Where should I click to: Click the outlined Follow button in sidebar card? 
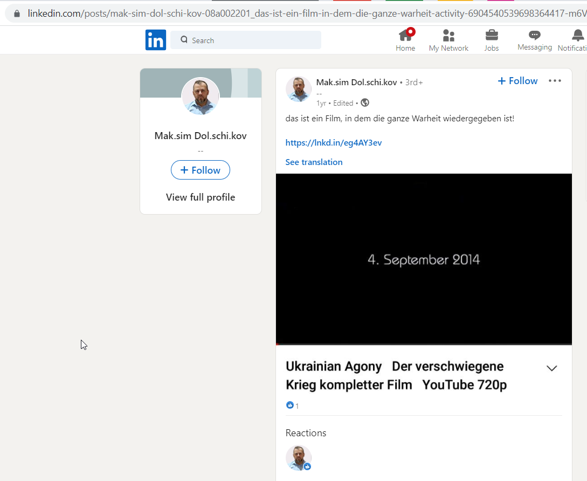point(201,170)
